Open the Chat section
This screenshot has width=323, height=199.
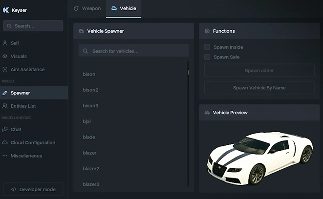34,129
